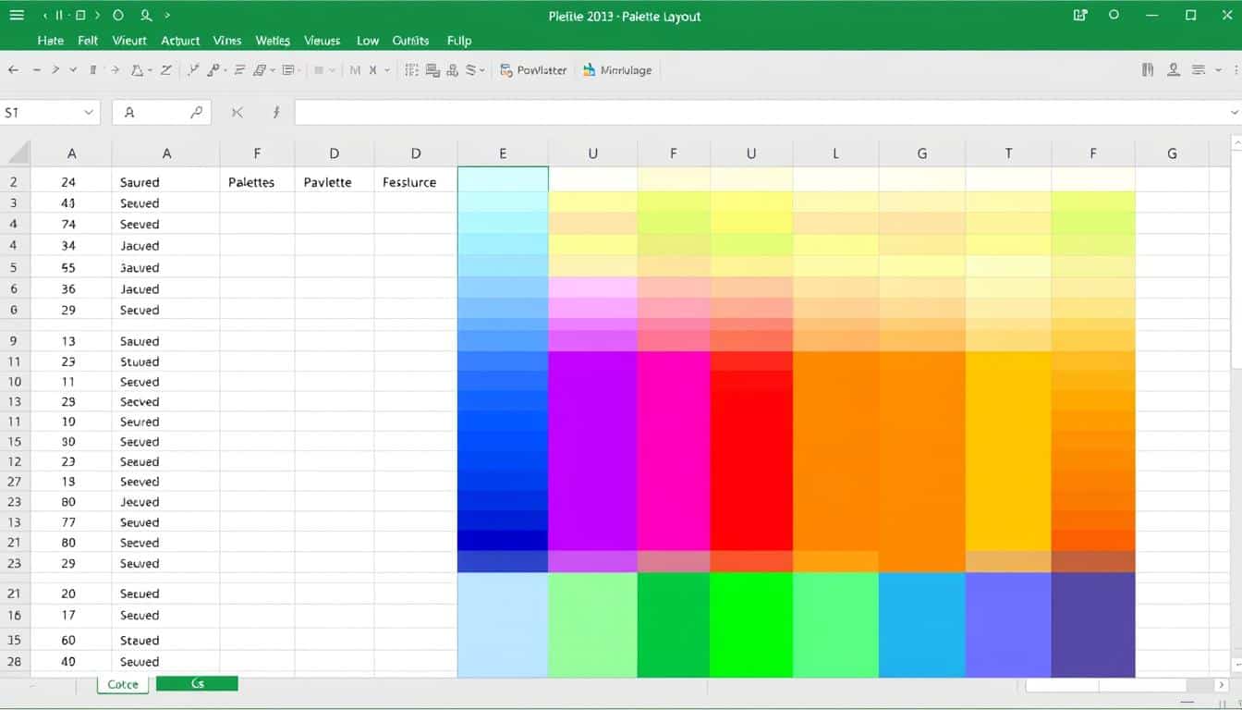1242x710 pixels.
Task: Open the vertical dots overflow in the right toolbar
Action: (x=1236, y=70)
